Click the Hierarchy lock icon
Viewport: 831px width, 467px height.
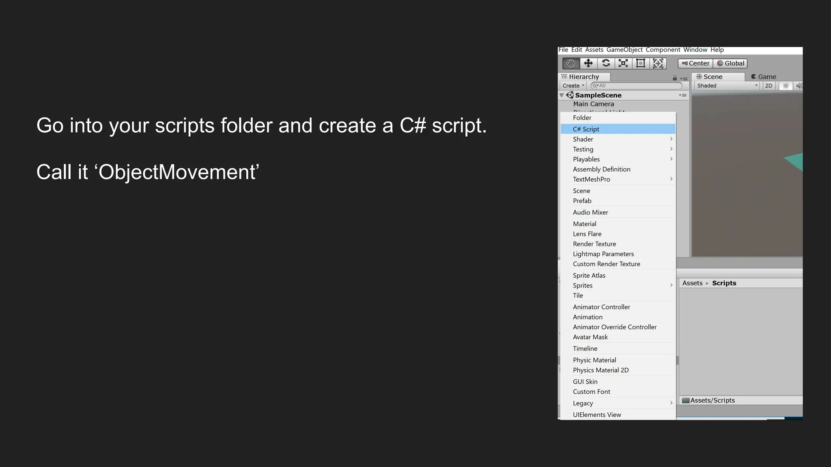coord(675,78)
